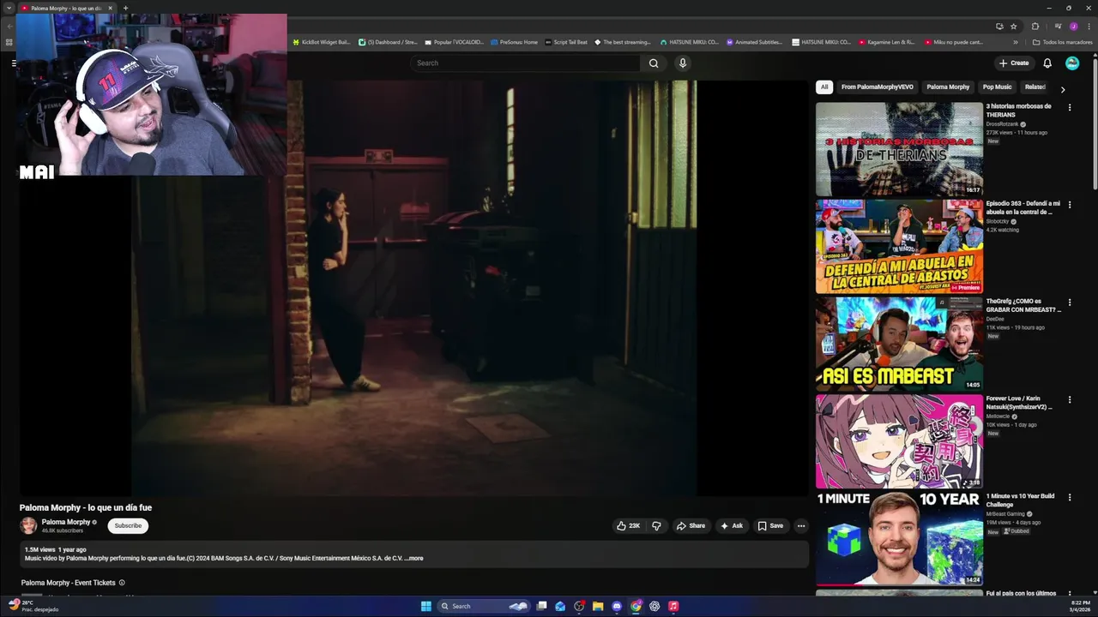Expand hidden bookmarks with the » chevron

[x=1016, y=42]
